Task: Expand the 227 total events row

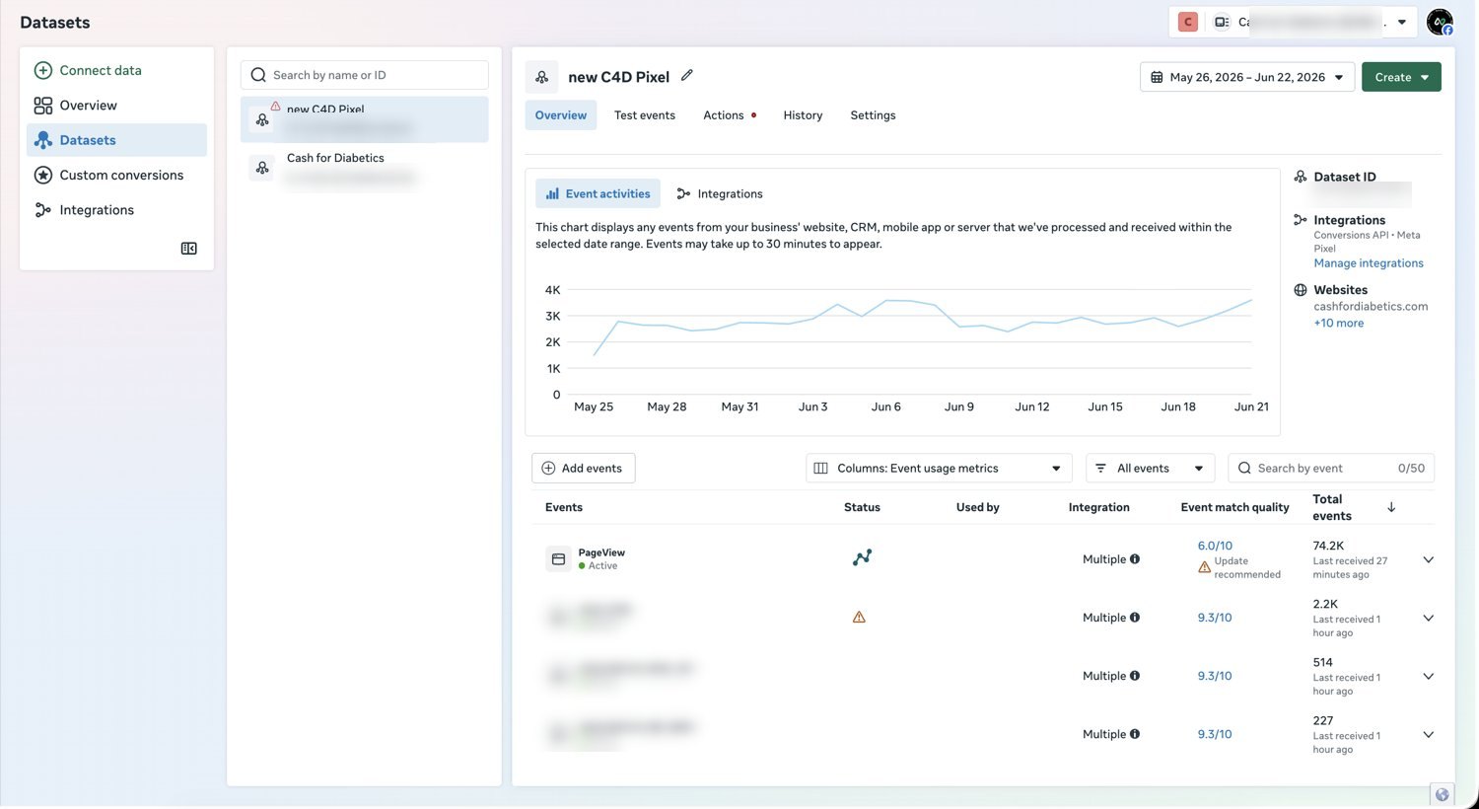Action: (x=1428, y=734)
